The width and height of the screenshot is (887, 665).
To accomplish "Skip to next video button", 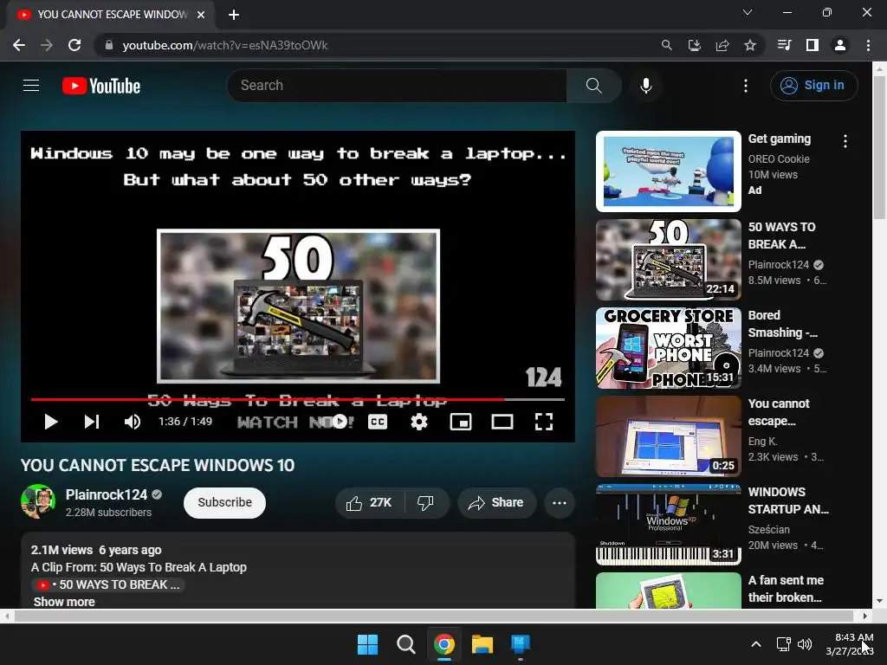I will [92, 422].
